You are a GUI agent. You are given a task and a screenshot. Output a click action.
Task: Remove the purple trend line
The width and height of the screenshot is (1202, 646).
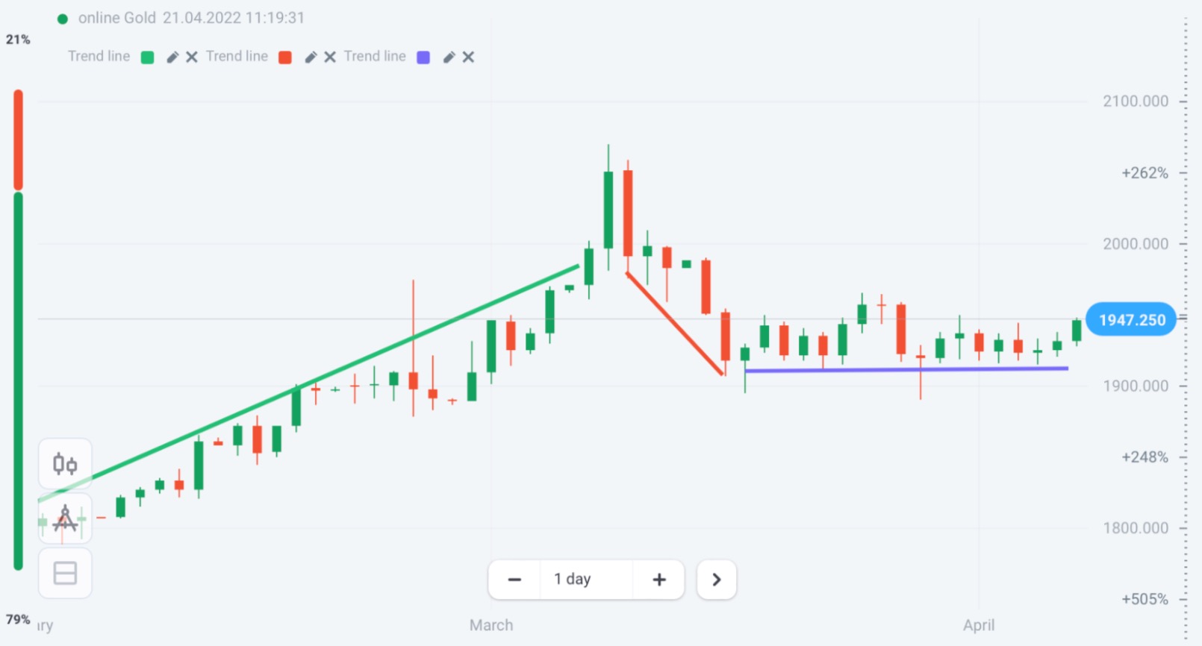click(468, 57)
